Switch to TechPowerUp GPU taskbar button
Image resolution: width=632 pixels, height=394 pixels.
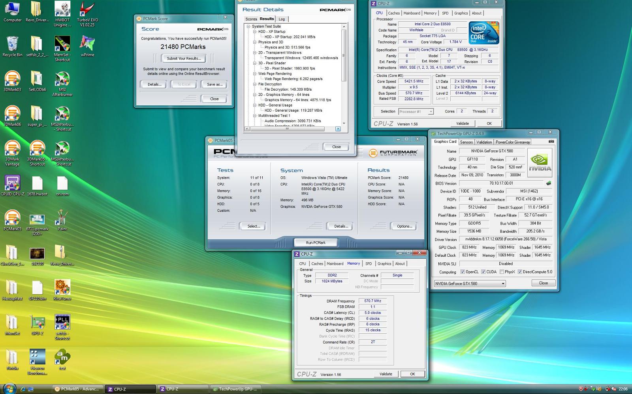coord(236,389)
